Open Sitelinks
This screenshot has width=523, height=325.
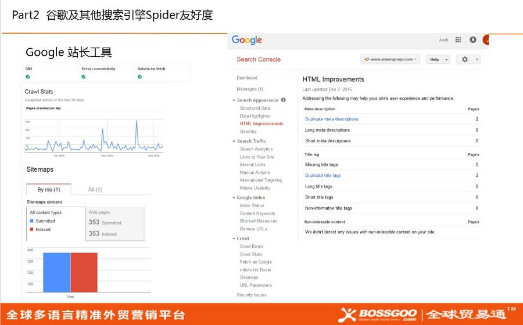(x=248, y=132)
